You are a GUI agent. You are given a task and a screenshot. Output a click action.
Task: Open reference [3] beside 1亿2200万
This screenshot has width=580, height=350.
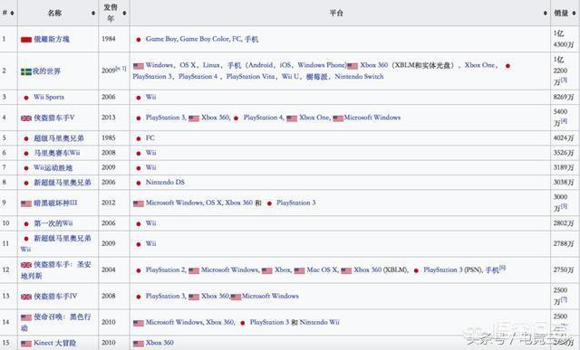(x=565, y=80)
